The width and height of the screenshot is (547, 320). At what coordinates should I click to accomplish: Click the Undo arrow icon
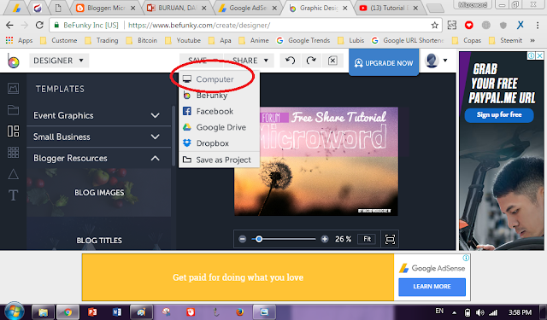(290, 61)
